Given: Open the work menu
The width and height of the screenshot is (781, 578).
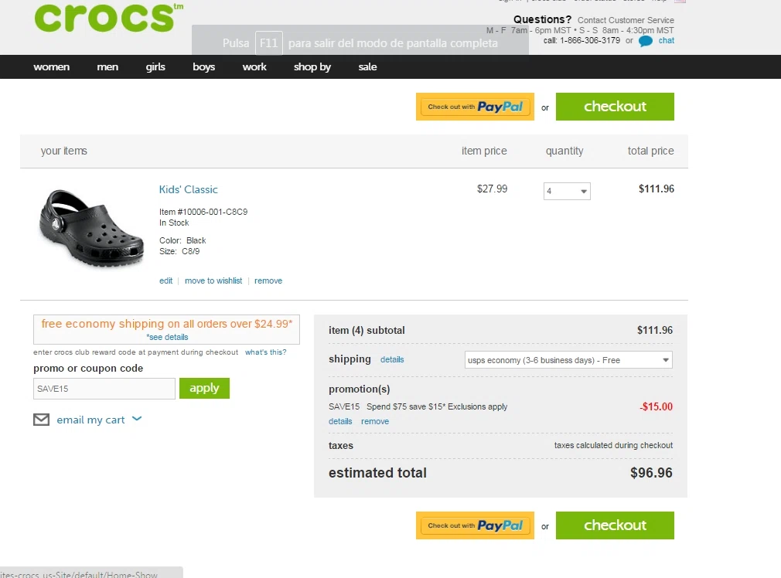Looking at the screenshot, I should (254, 66).
